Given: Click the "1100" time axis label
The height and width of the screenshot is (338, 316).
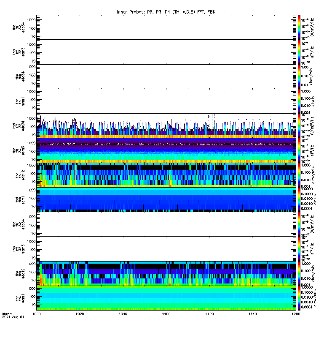Looking at the screenshot, I should [166, 314].
